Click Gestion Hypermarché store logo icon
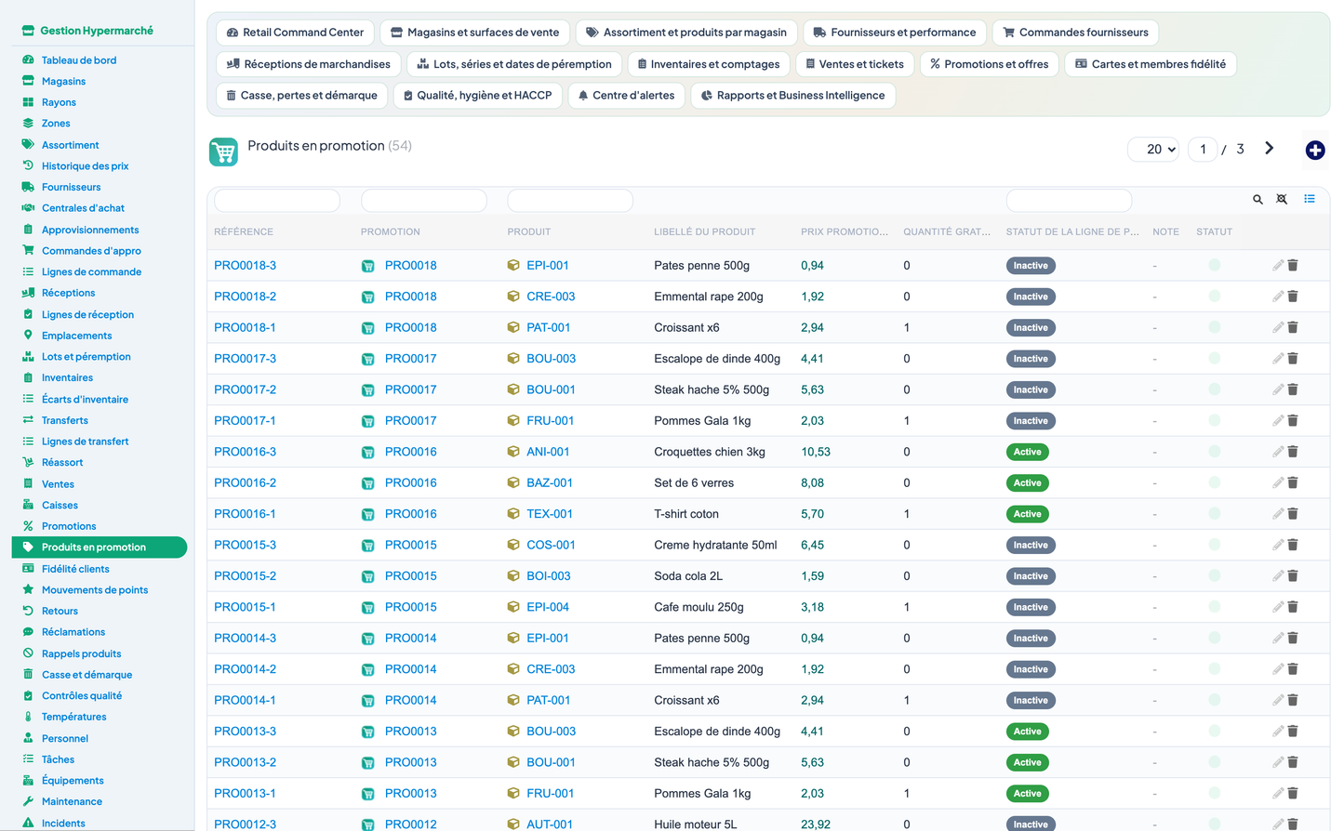The width and height of the screenshot is (1344, 831). (x=28, y=31)
